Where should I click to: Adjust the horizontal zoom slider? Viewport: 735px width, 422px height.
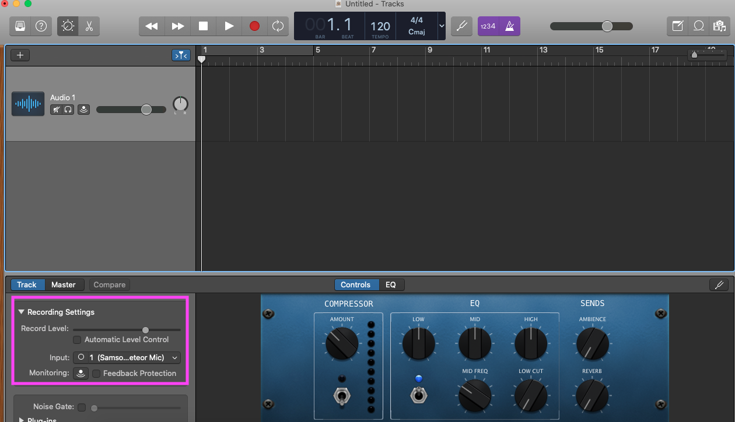[707, 55]
